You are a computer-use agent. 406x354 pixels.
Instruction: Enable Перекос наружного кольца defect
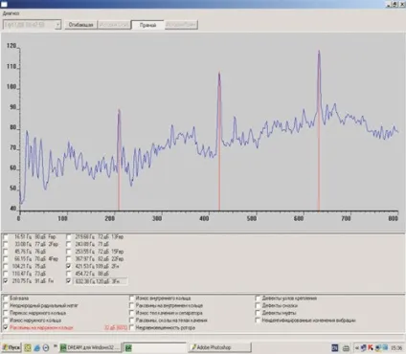coord(6,313)
